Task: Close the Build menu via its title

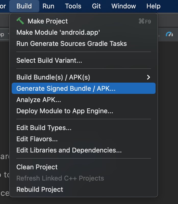Action: coord(24,6)
